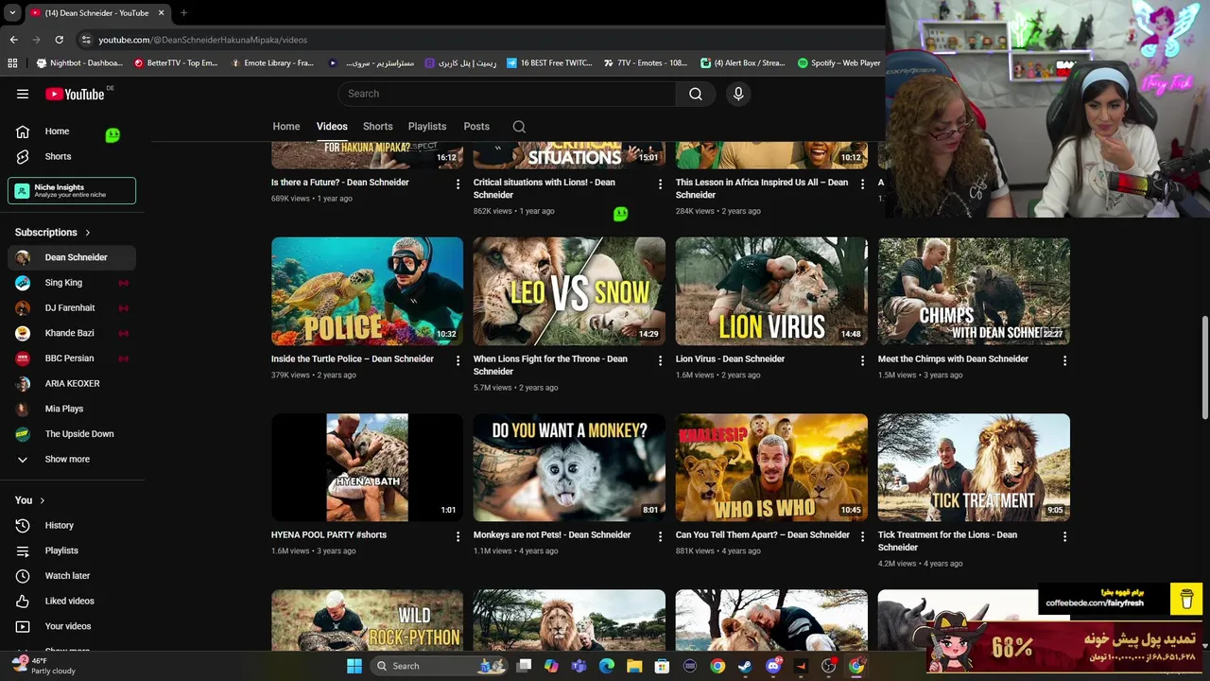The width and height of the screenshot is (1210, 681).
Task: Open browser tab list dropdown arrow
Action: (x=11, y=13)
